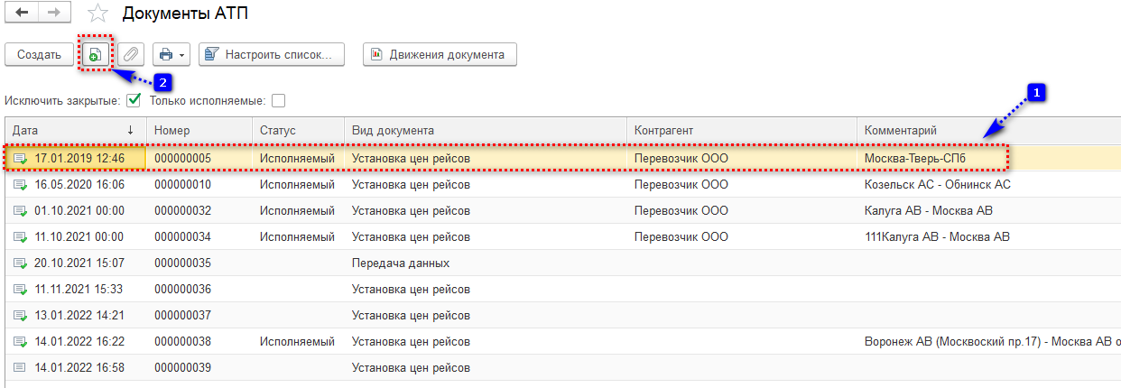The width and height of the screenshot is (1121, 388).
Task: Click the copy document icon in toolbar
Action: pos(94,55)
